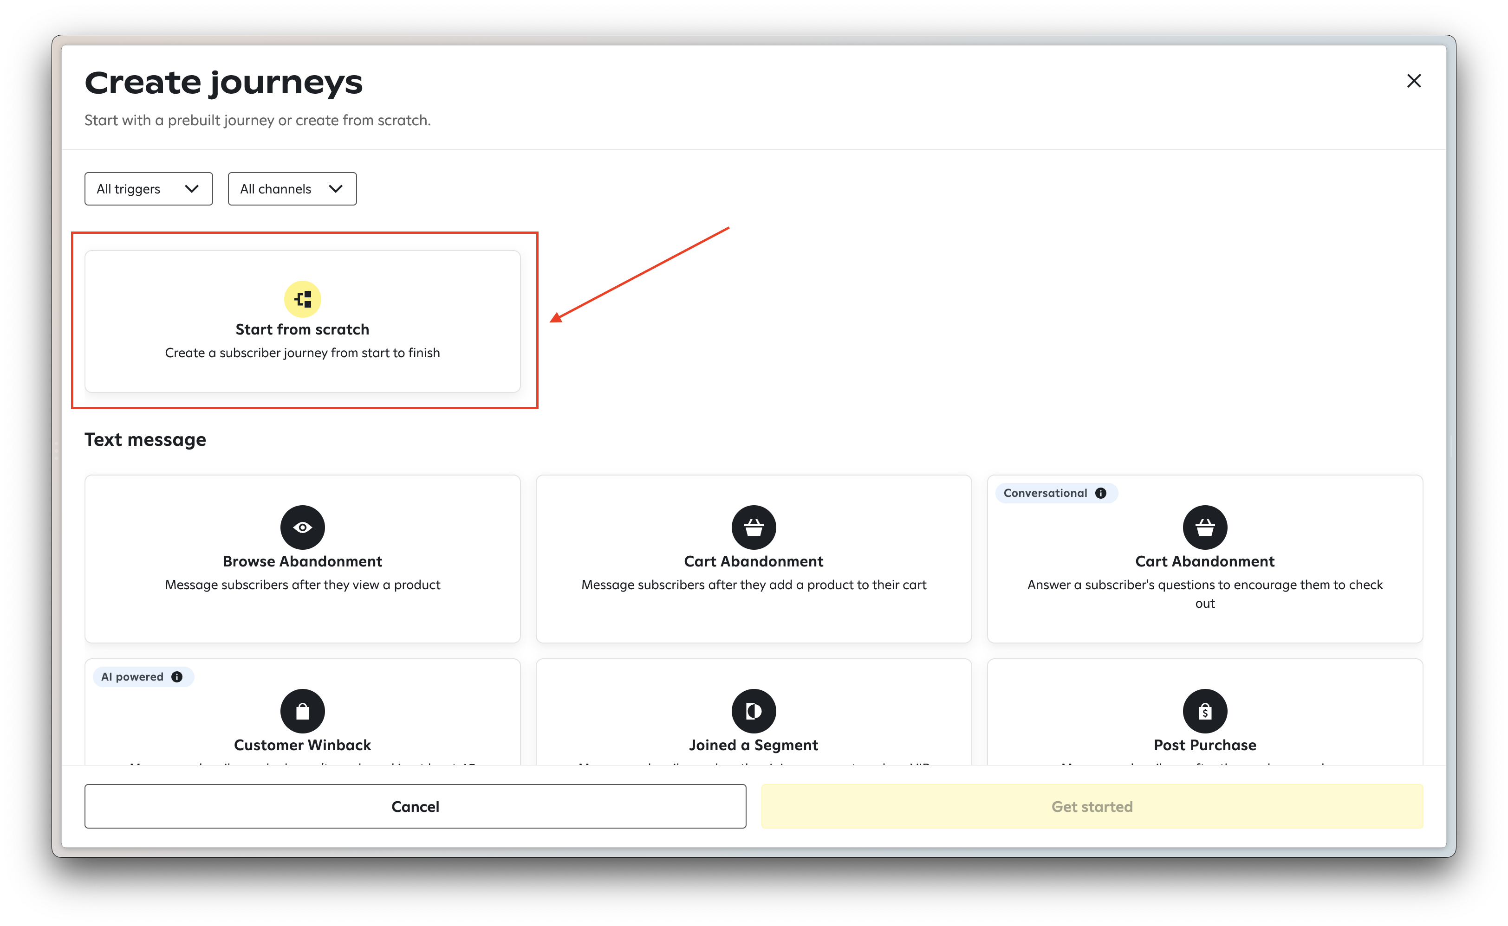Click the All channels chevron arrow

[x=335, y=189]
